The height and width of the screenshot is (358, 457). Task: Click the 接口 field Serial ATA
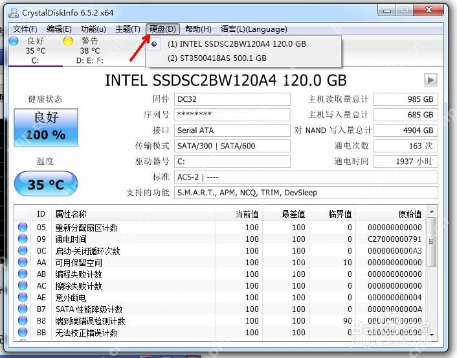(232, 130)
